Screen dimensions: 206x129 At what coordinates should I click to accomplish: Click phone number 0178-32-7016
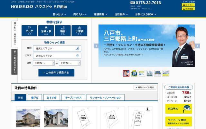[148, 3]
